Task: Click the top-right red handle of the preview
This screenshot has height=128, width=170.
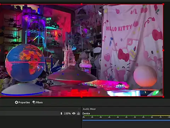Action: (x=163, y=4)
